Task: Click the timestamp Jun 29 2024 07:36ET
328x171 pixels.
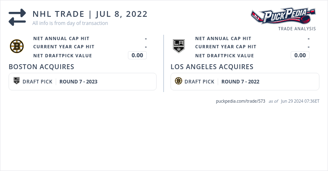Action: click(300, 101)
